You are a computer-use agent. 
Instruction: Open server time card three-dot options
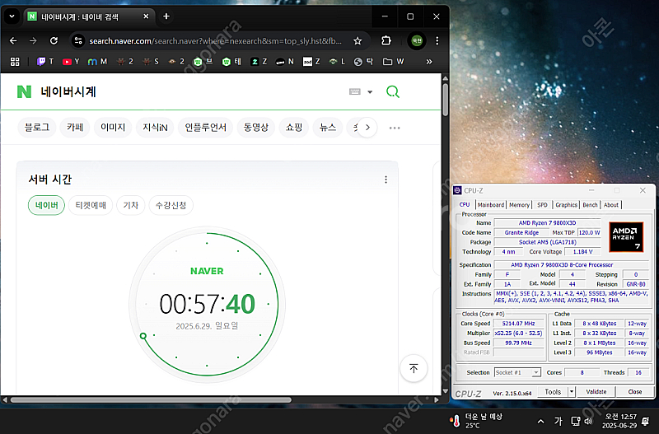[386, 180]
